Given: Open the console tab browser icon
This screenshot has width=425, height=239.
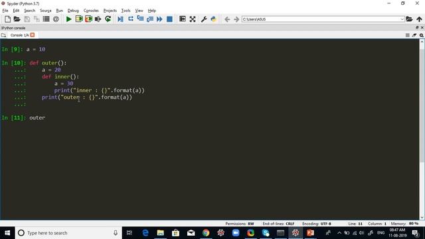Looking at the screenshot, I should (x=3, y=35).
